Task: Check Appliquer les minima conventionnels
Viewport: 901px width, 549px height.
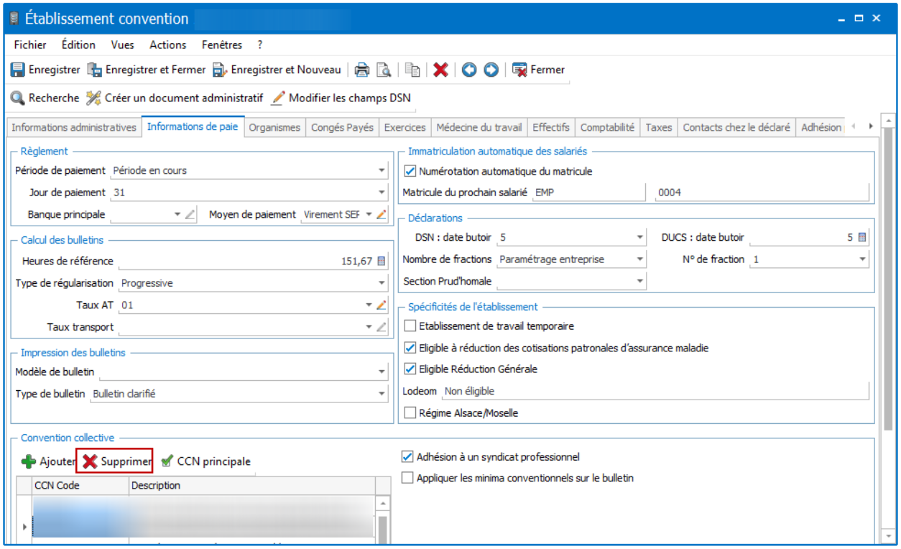Action: point(408,478)
